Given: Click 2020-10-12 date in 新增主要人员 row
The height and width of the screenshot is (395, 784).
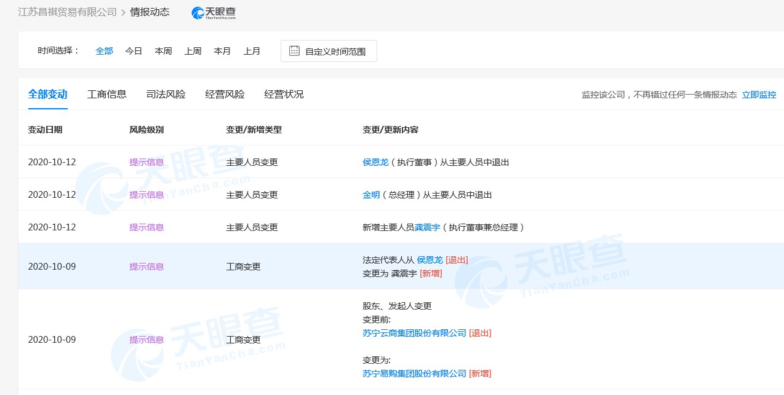Looking at the screenshot, I should click(52, 227).
